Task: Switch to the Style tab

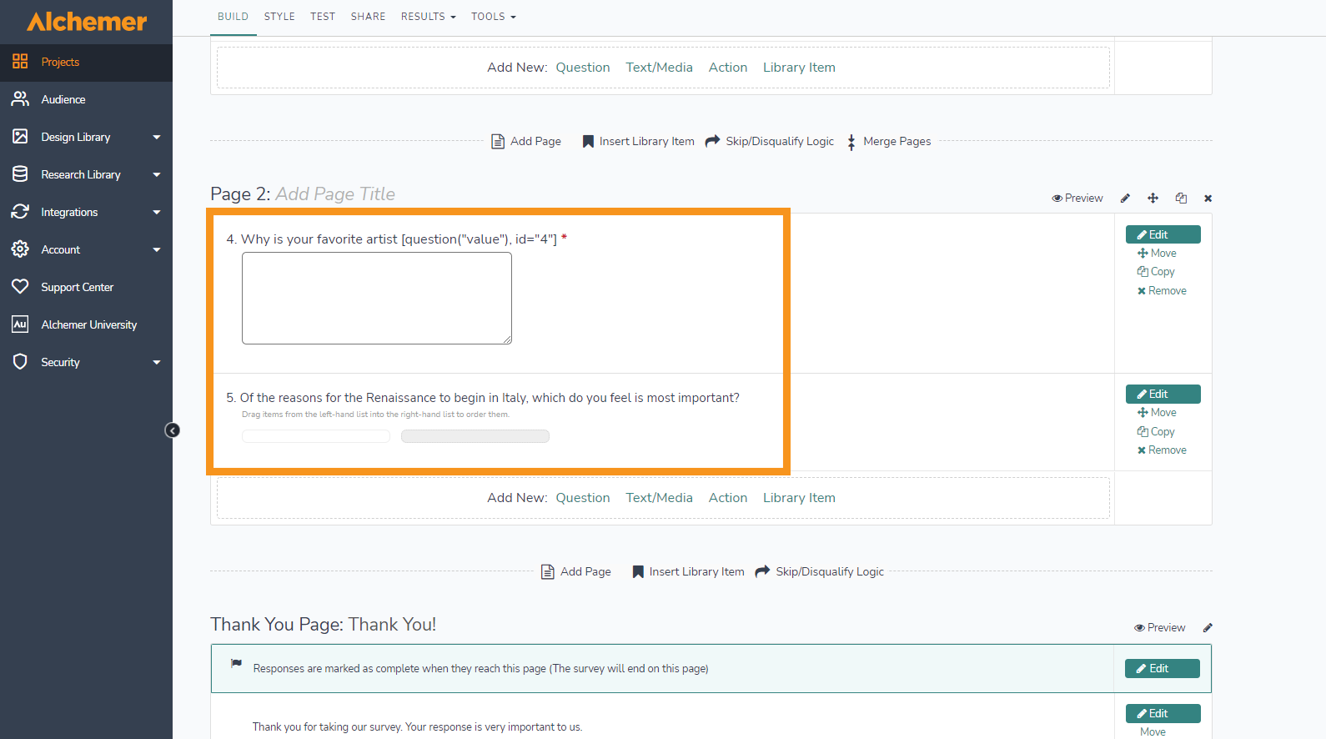Action: click(279, 17)
